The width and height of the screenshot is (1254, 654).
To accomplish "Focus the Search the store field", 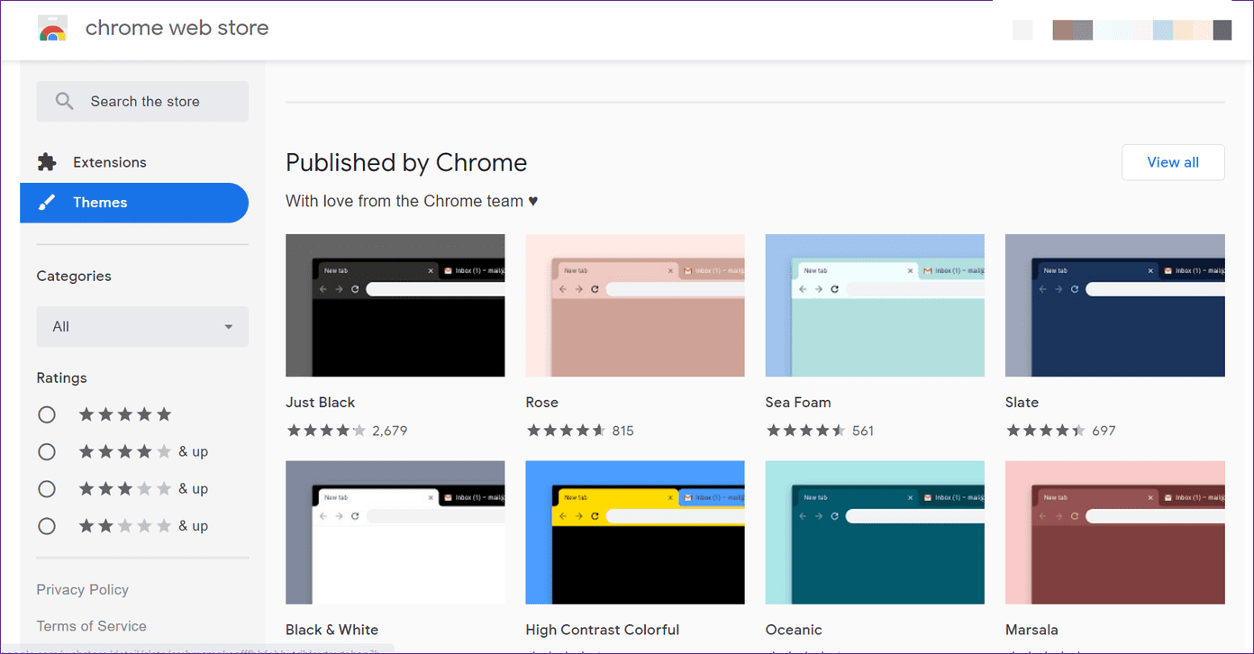I will point(142,102).
